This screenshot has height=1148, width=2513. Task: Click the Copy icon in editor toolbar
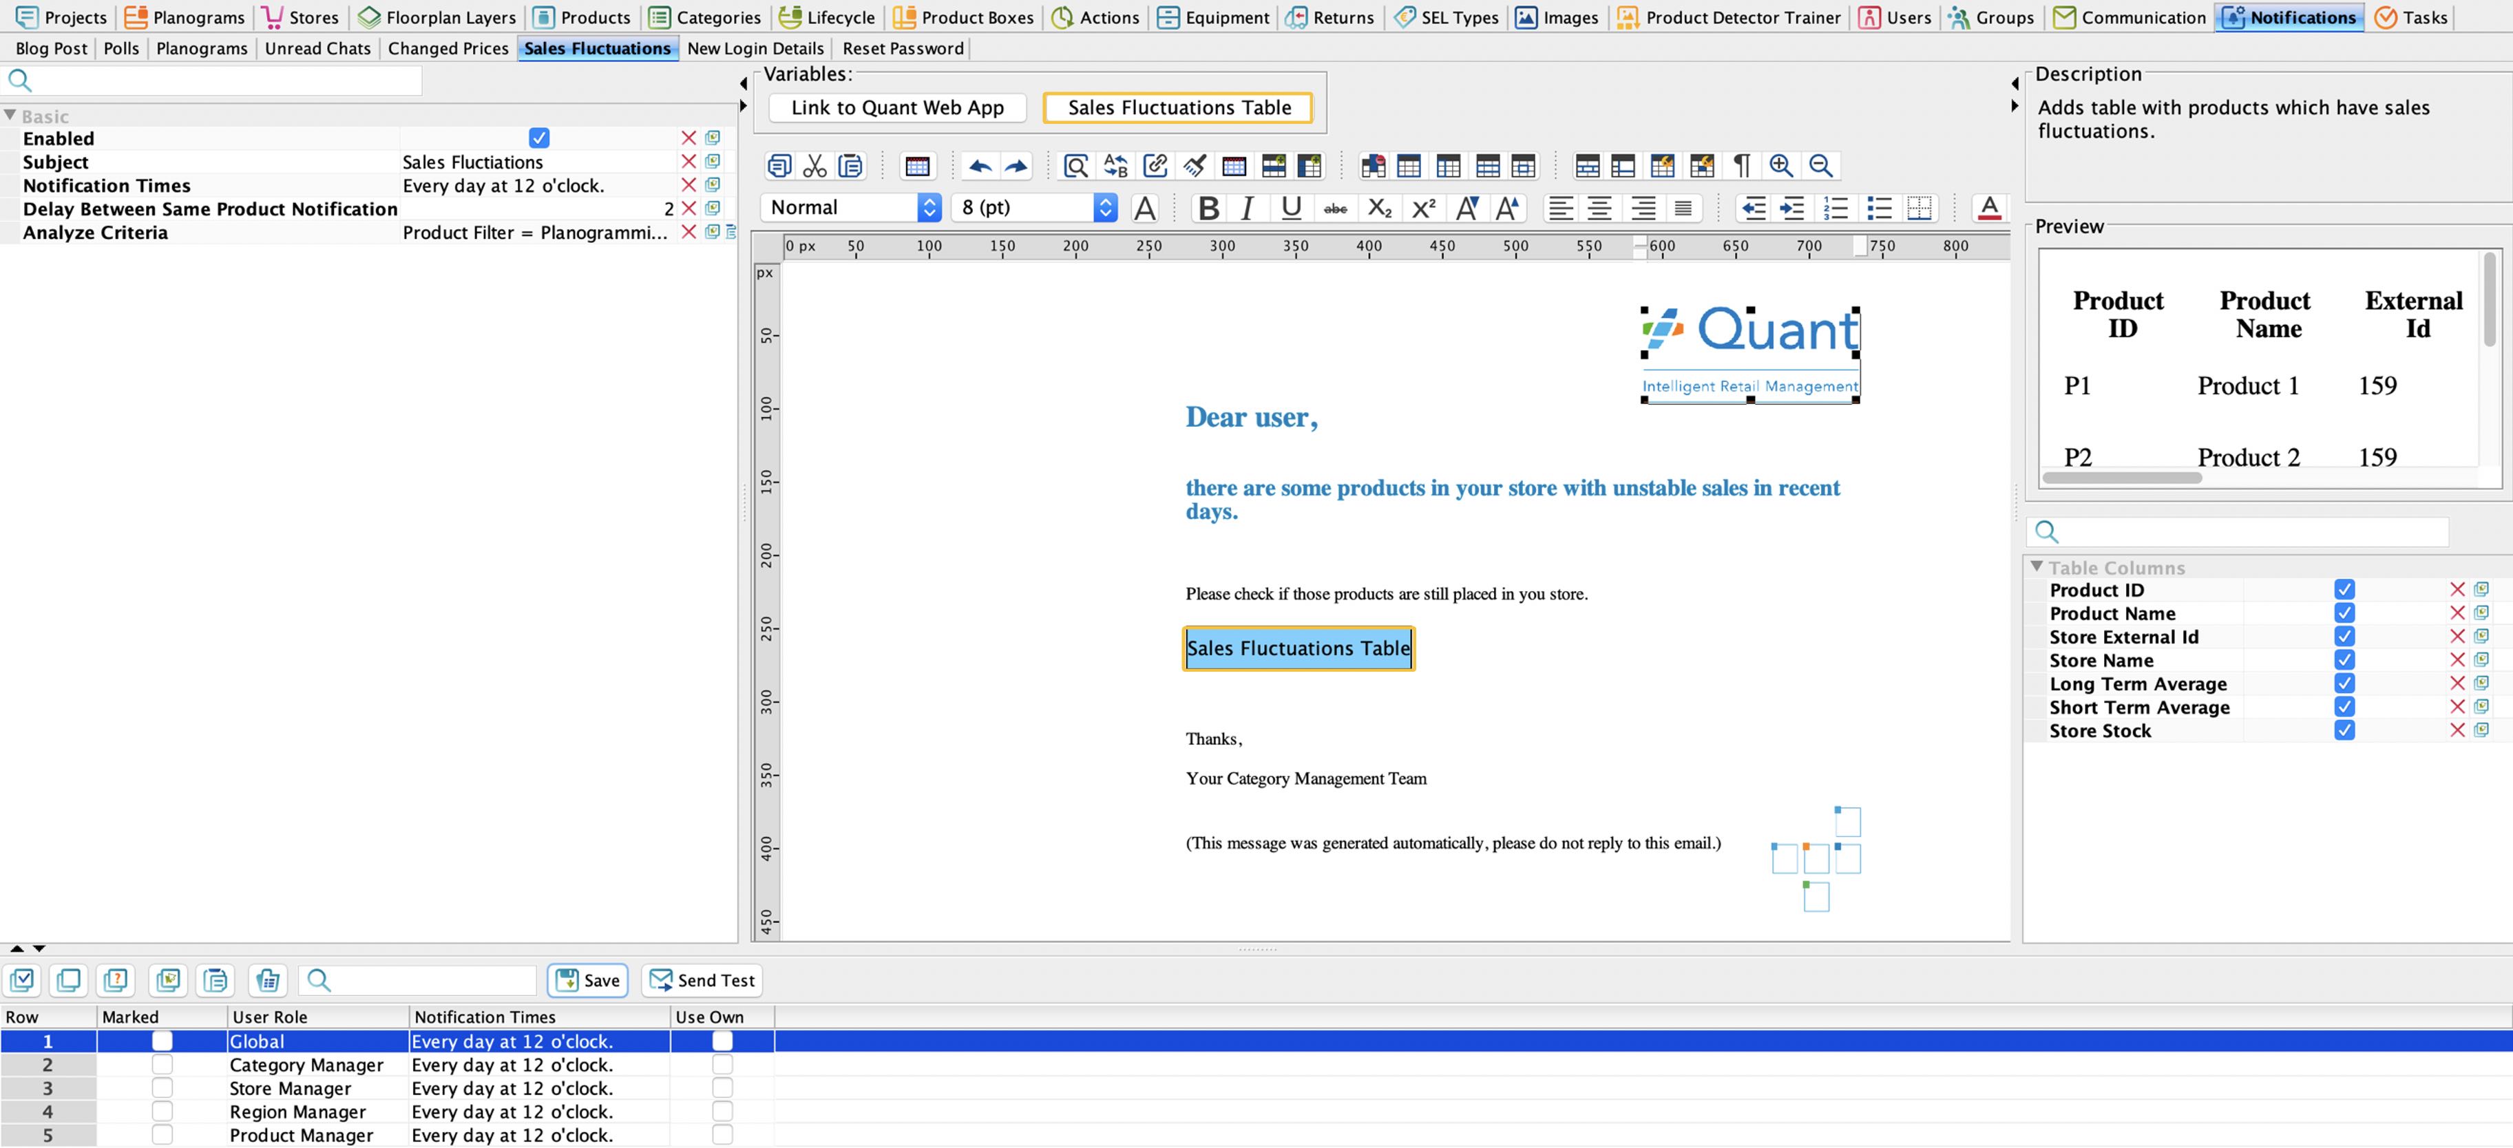(779, 166)
